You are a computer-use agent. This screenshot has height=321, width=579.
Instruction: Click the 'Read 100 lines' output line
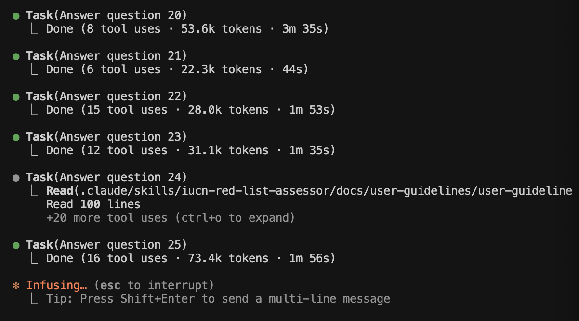93,204
